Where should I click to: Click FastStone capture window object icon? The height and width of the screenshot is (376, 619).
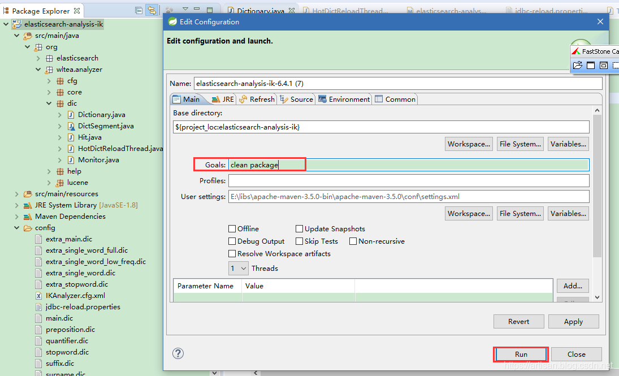coord(603,66)
